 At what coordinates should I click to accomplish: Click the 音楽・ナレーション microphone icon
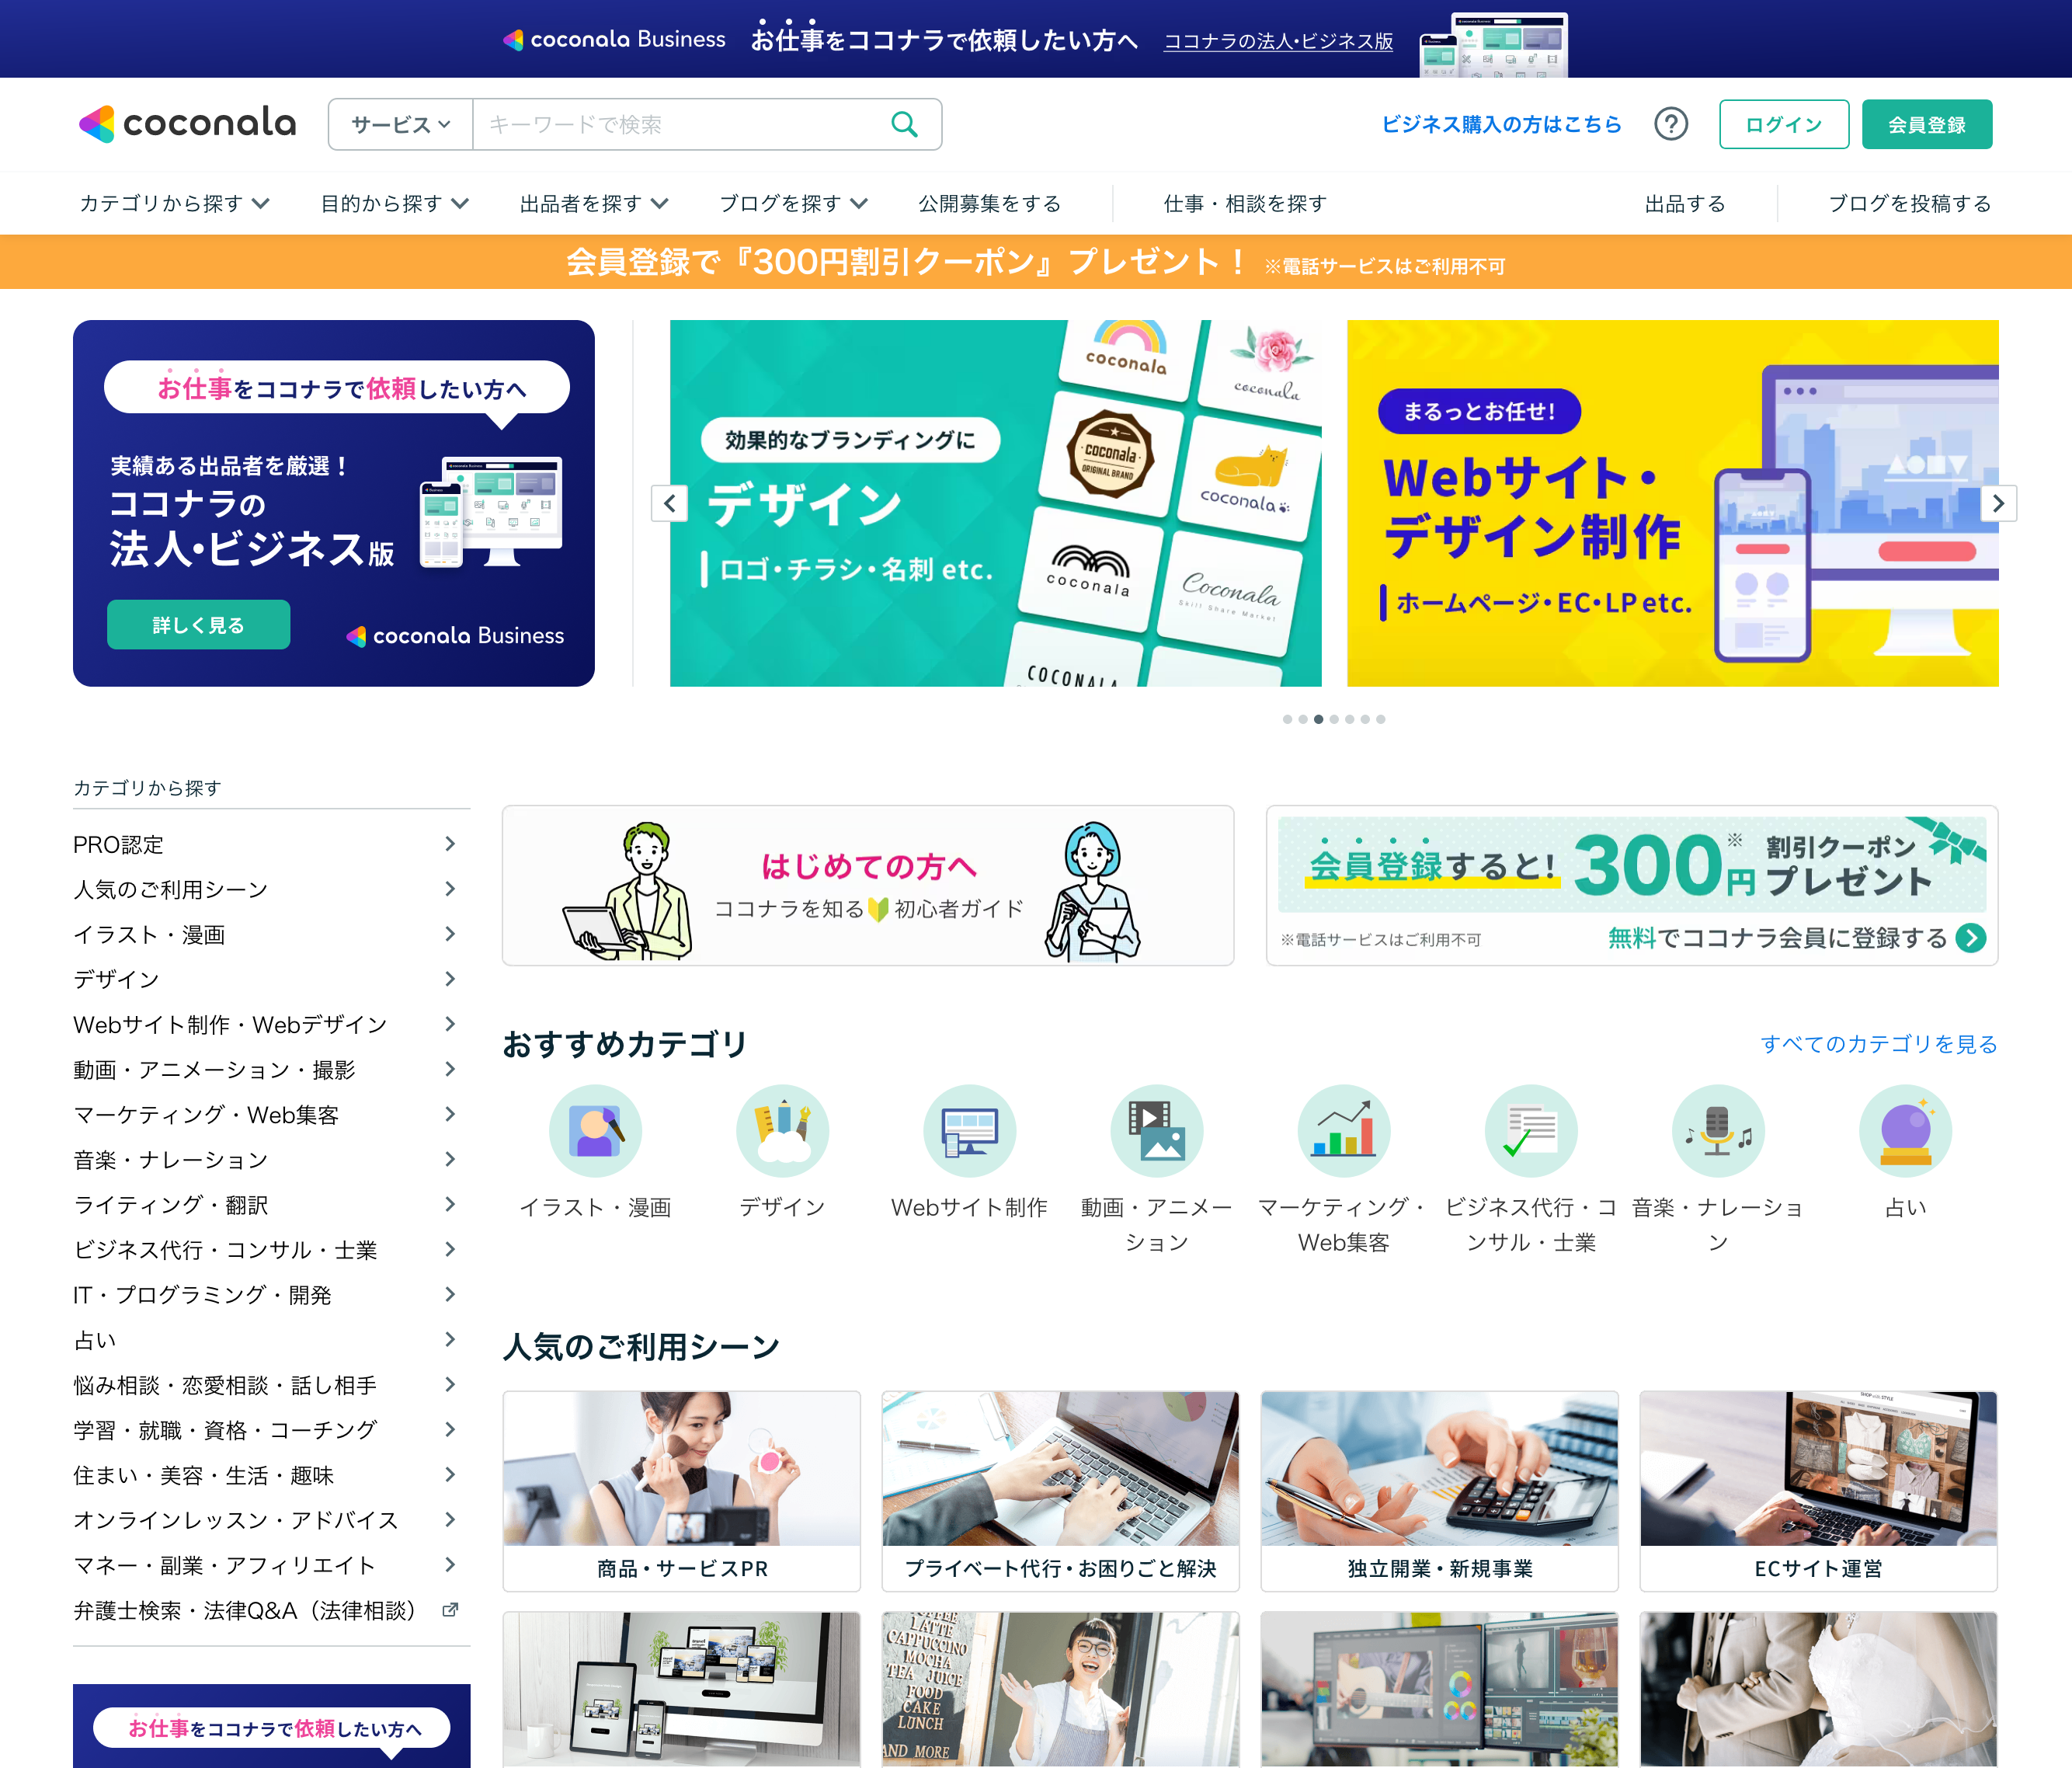pyautogui.click(x=1718, y=1131)
